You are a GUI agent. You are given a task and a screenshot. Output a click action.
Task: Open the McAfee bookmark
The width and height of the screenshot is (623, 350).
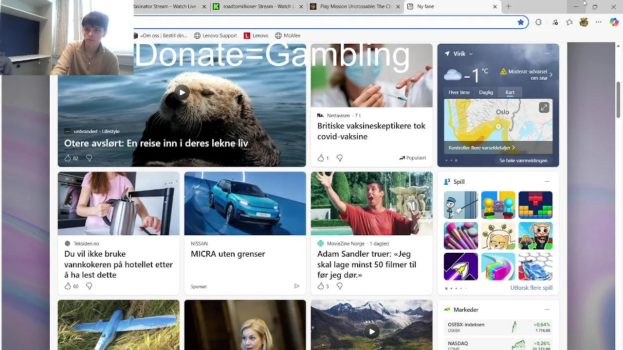pos(288,35)
